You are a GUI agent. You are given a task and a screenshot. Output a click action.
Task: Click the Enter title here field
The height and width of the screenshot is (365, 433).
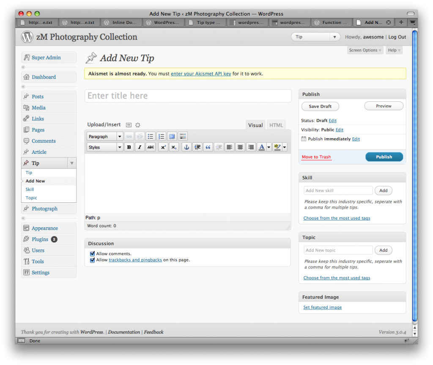point(188,96)
